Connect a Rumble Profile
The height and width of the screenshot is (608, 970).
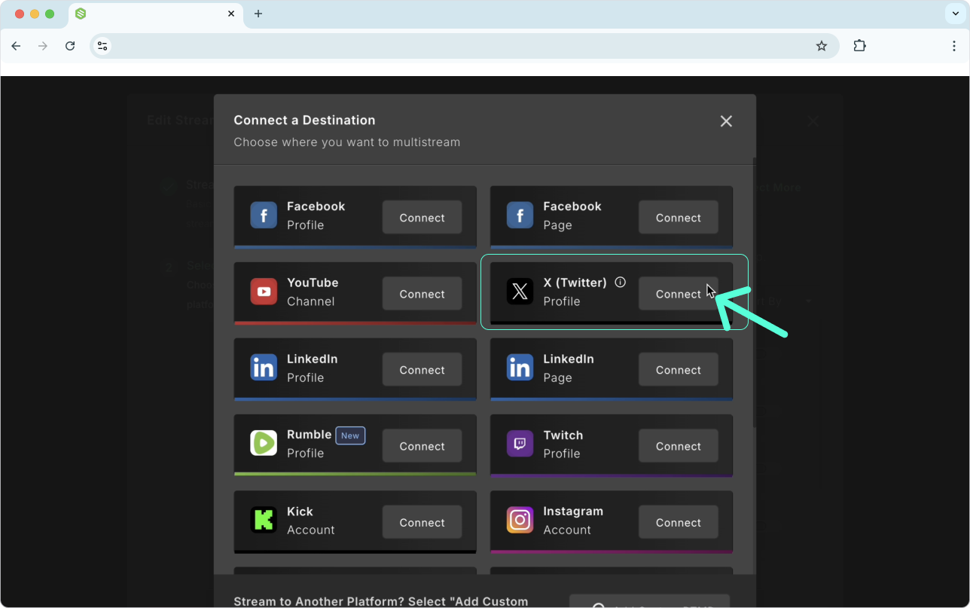click(422, 446)
